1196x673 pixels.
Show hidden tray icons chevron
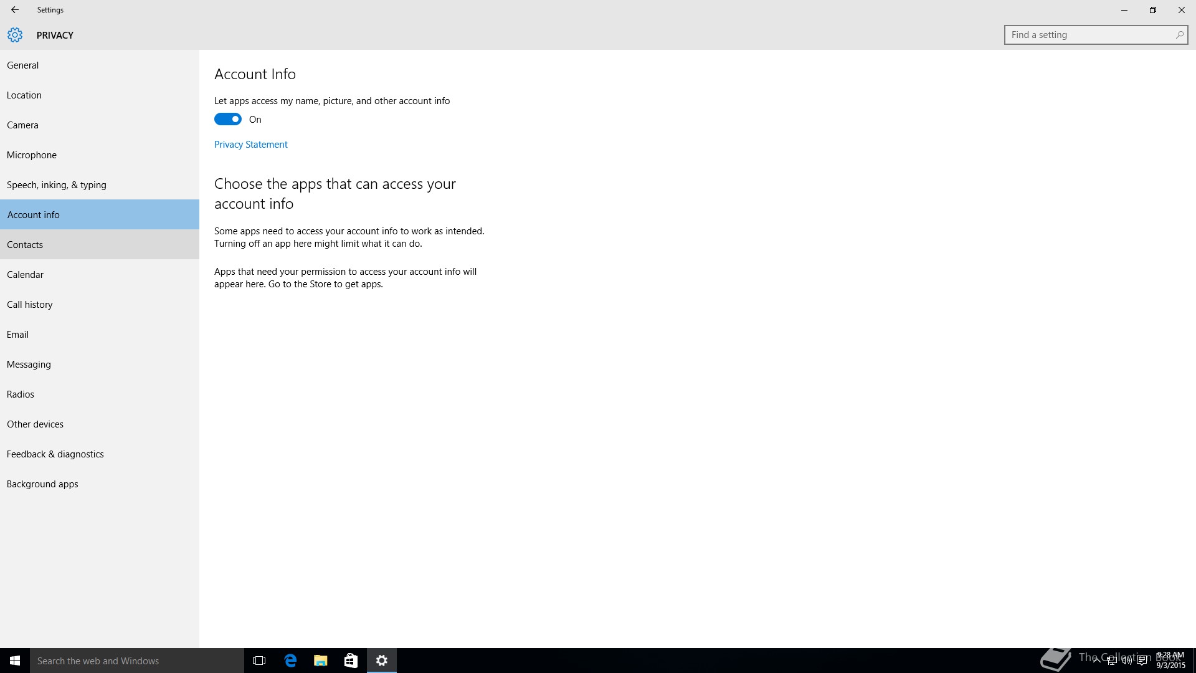[1096, 661]
